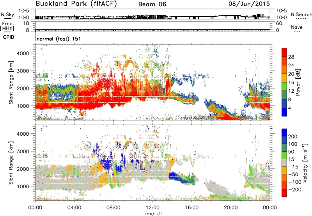Viewport: 312px width, 216px height.
Task: Click the 'N.Search' legend label
Action: pyautogui.click(x=301, y=14)
